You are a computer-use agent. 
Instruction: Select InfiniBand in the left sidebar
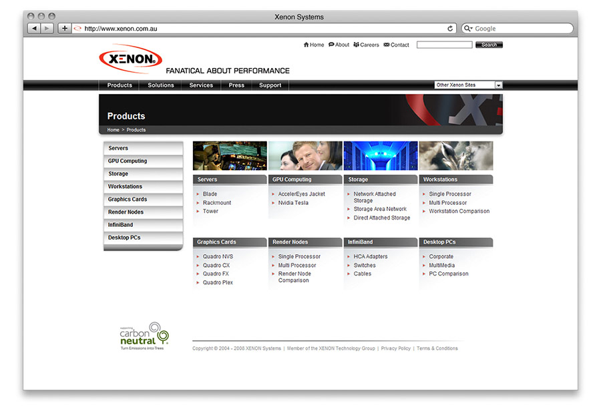tap(121, 225)
